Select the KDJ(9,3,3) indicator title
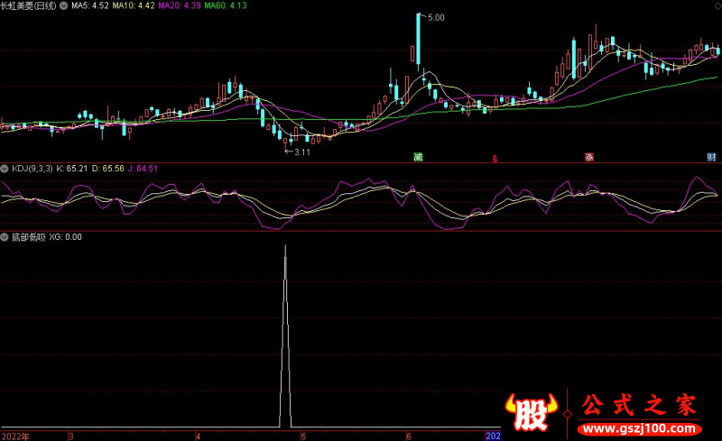Screen dimensions: 722x441 [x=32, y=169]
